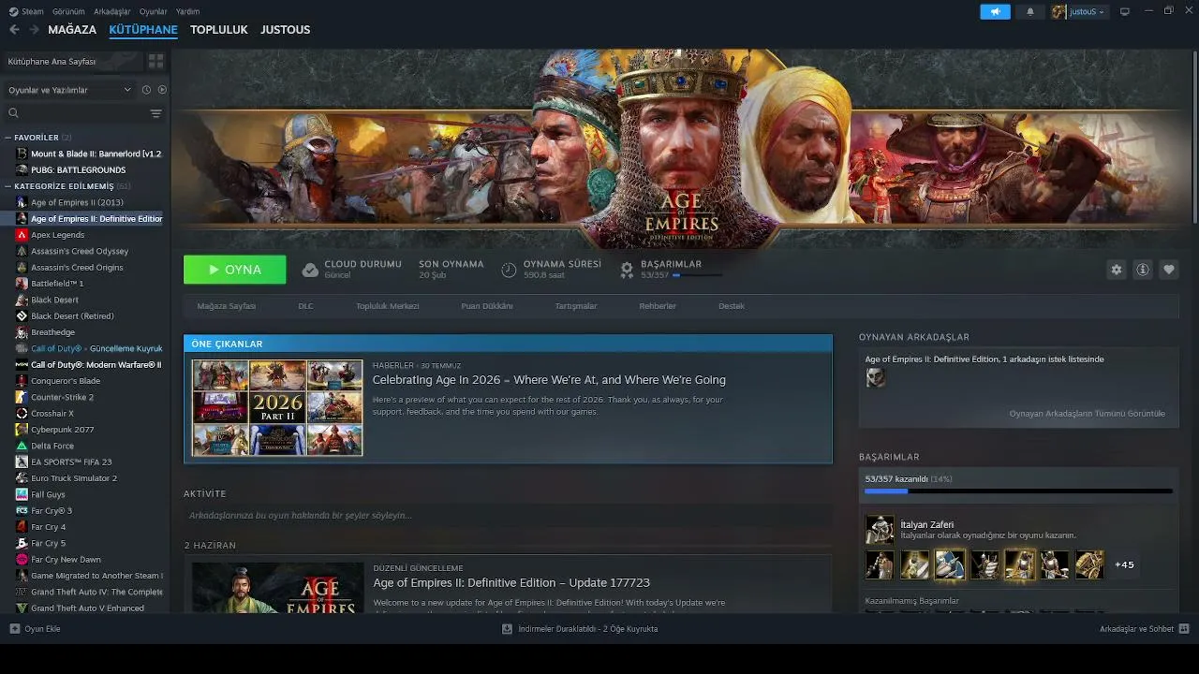Image resolution: width=1199 pixels, height=674 pixels.
Task: Open game settings gear icon
Action: pyautogui.click(x=1116, y=270)
